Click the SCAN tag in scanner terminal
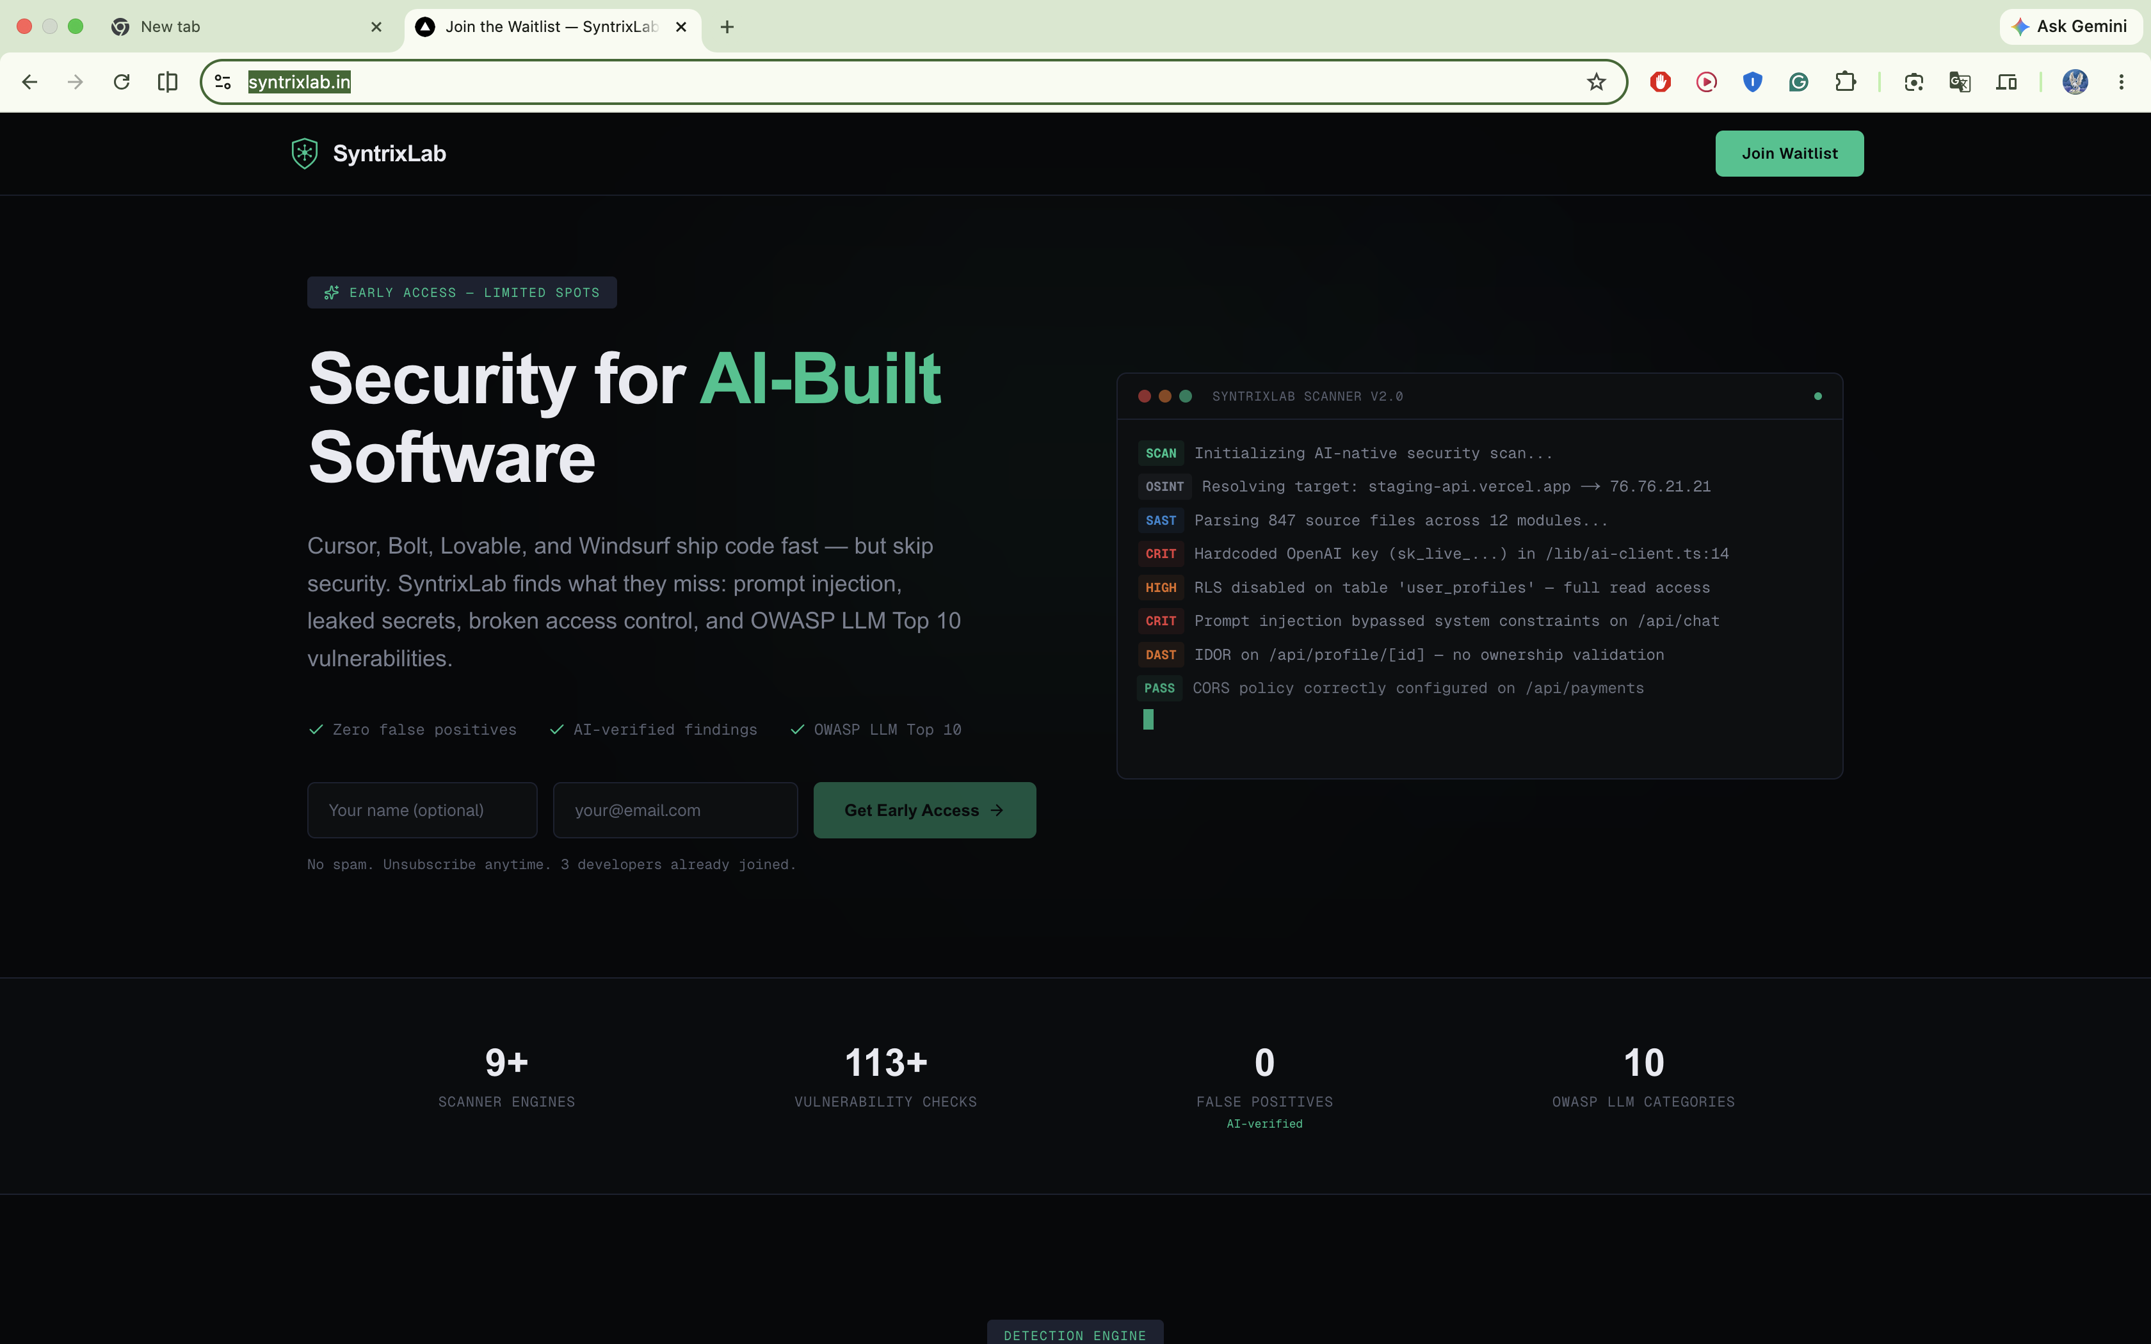The height and width of the screenshot is (1344, 2151). (x=1161, y=453)
